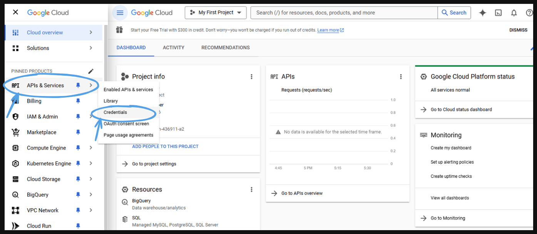Click Create my dashboard in Monitoring

point(451,148)
